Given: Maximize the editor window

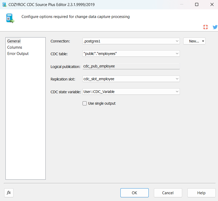Looking at the screenshot, I should point(197,4).
